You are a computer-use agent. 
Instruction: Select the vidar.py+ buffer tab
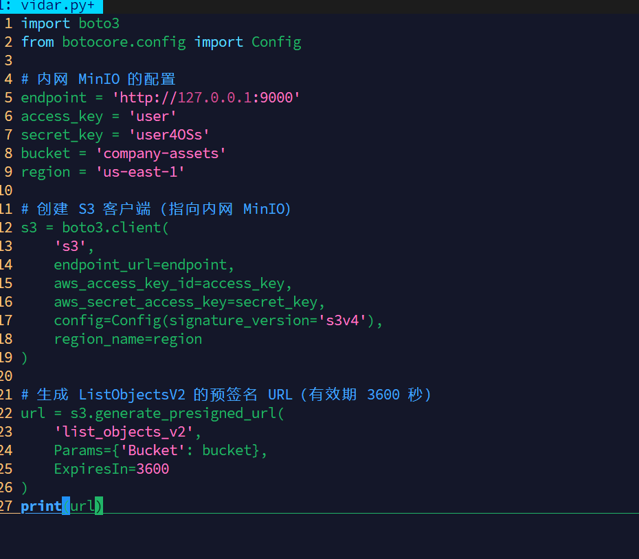pyautogui.click(x=51, y=6)
